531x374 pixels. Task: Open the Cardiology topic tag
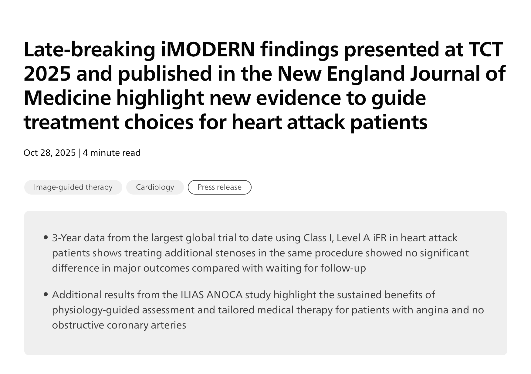tap(155, 187)
